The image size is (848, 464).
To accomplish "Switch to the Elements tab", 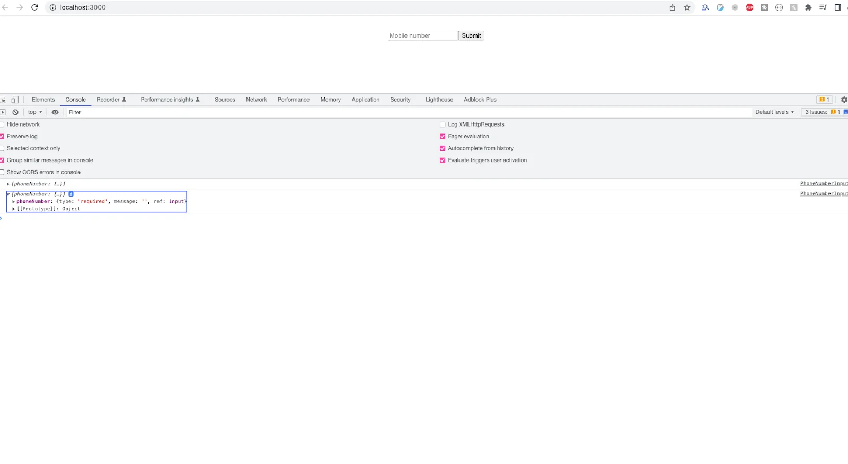I will [43, 100].
